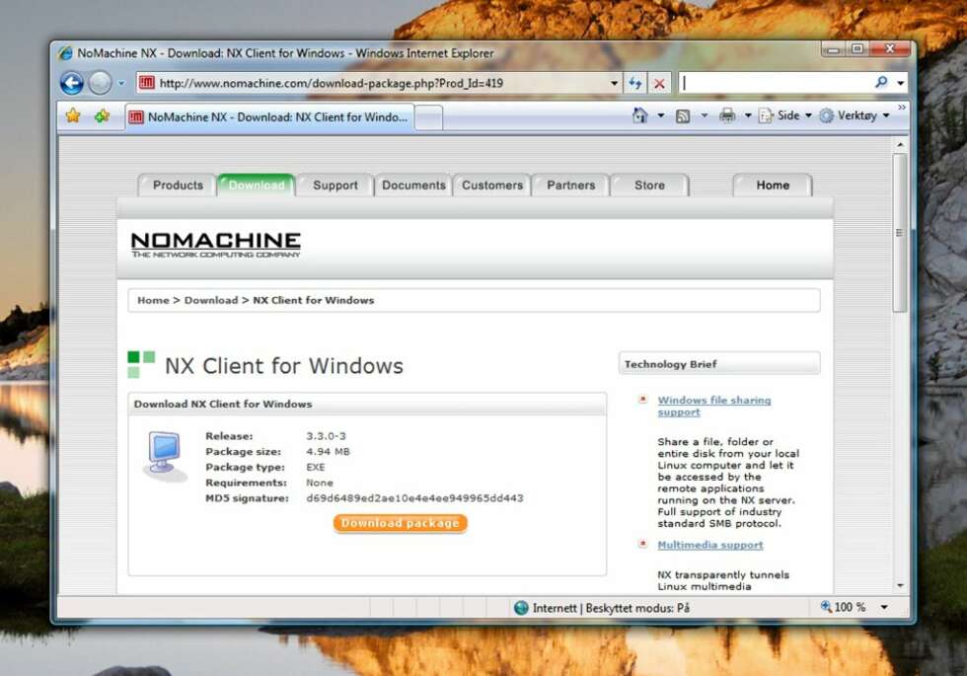Click the Technology Brief panel header

coord(719,364)
